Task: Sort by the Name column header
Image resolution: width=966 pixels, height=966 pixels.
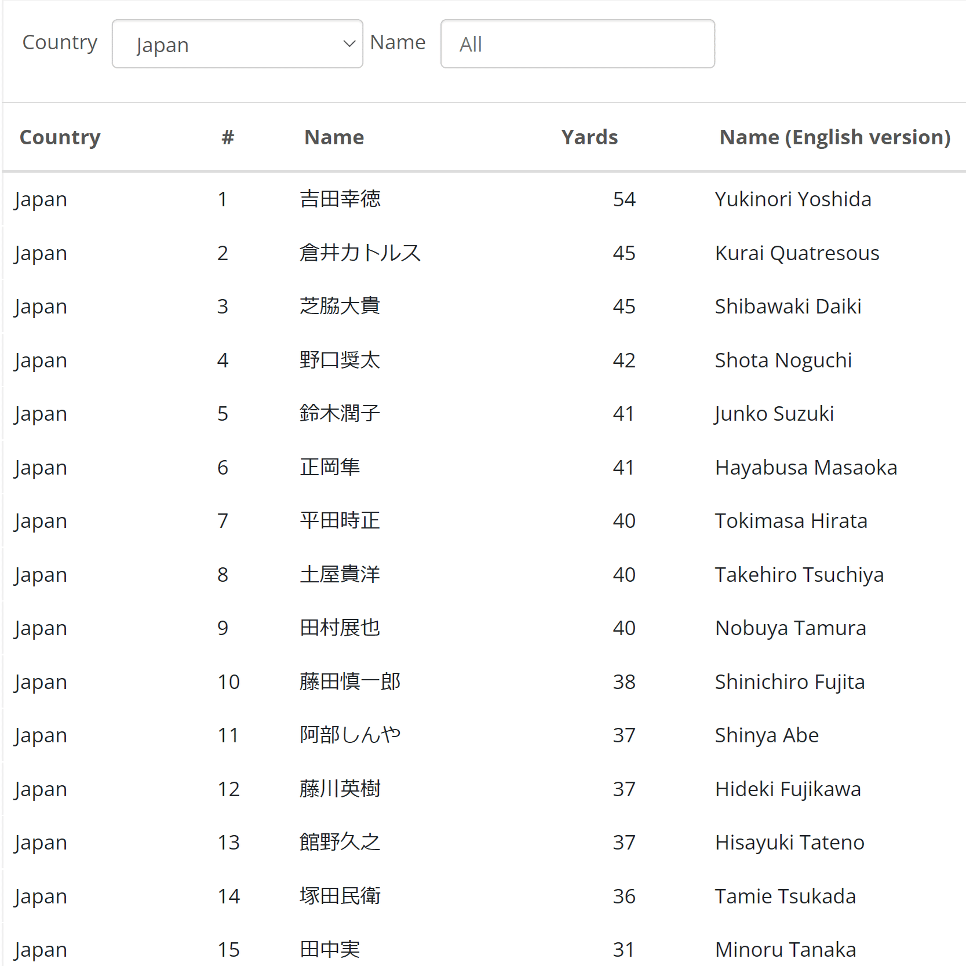Action: tap(334, 137)
